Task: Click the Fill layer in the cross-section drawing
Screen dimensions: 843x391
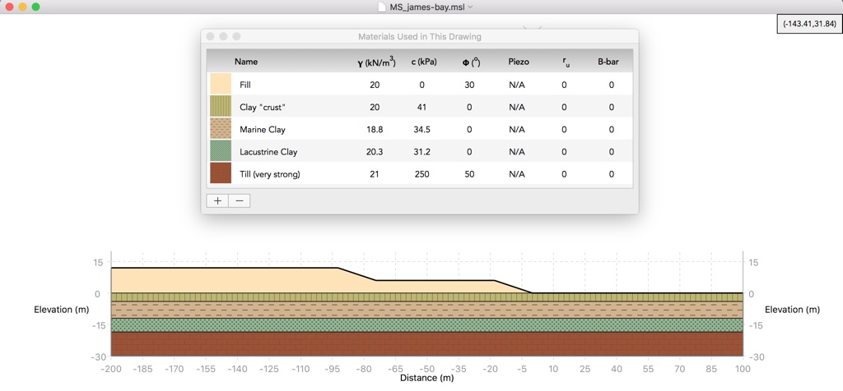Action: [226, 280]
